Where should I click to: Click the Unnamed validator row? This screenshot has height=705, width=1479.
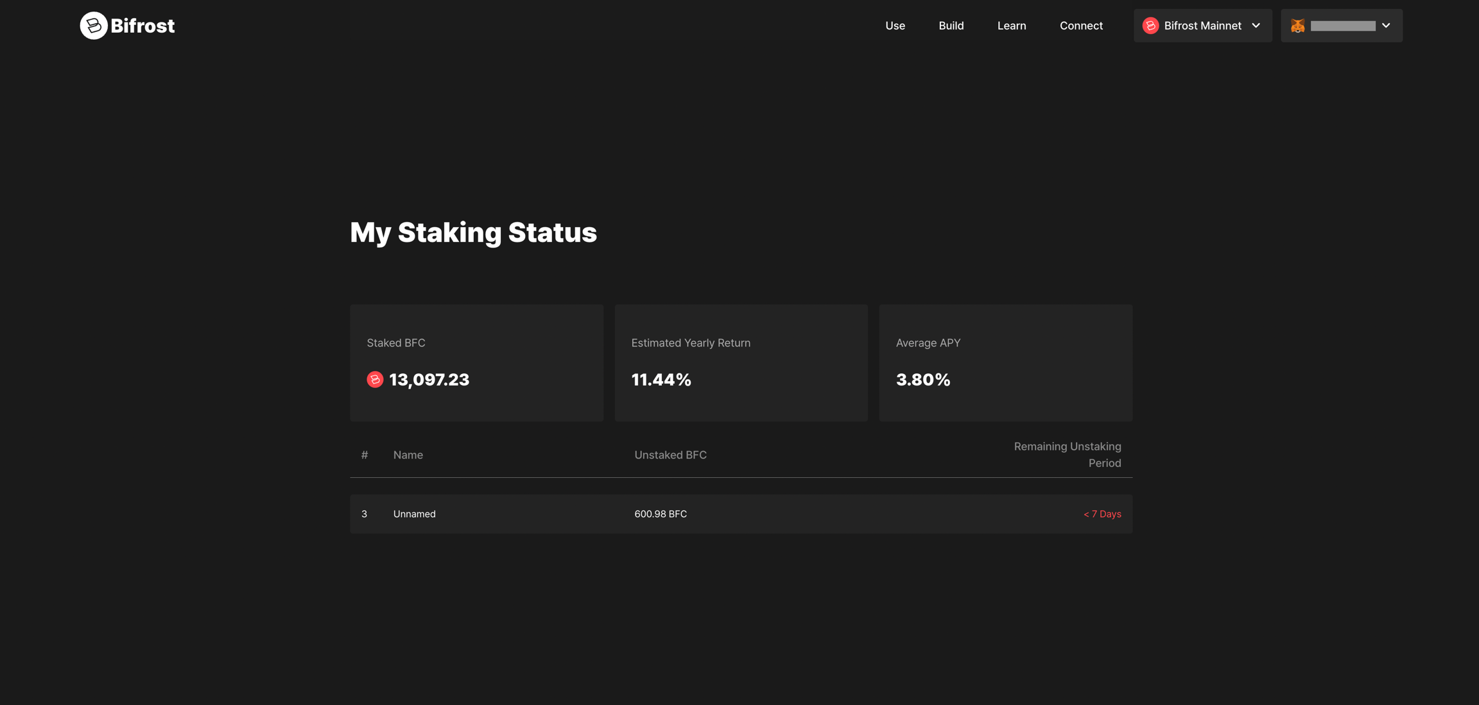click(x=415, y=514)
